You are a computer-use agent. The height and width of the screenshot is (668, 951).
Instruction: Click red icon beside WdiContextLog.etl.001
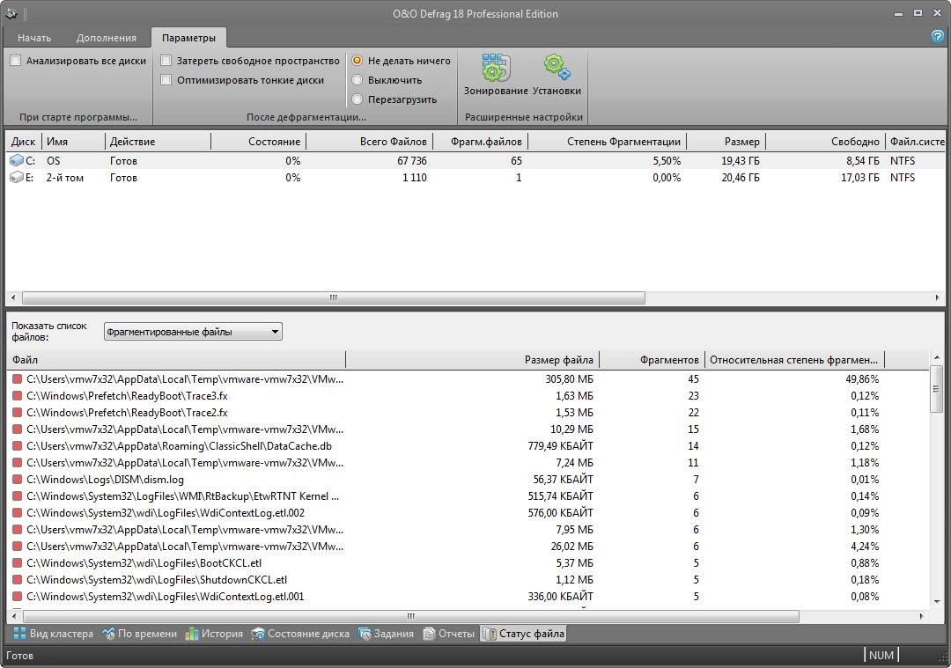(17, 597)
